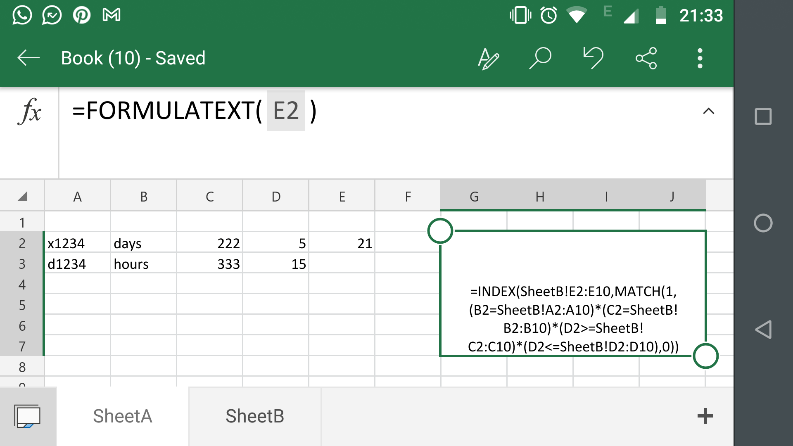Tap the fx insert function icon
The width and height of the screenshot is (793, 446).
[29, 111]
